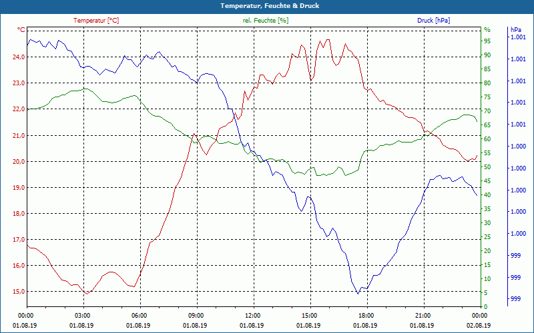
Task: Click the 02.08.19 date label
Action: point(479,325)
